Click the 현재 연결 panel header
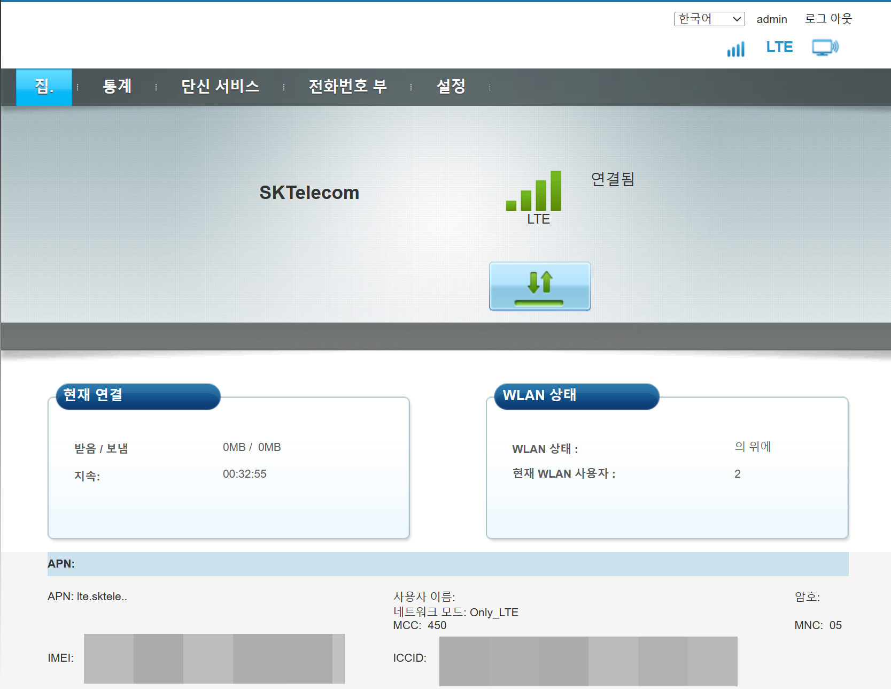 click(138, 396)
